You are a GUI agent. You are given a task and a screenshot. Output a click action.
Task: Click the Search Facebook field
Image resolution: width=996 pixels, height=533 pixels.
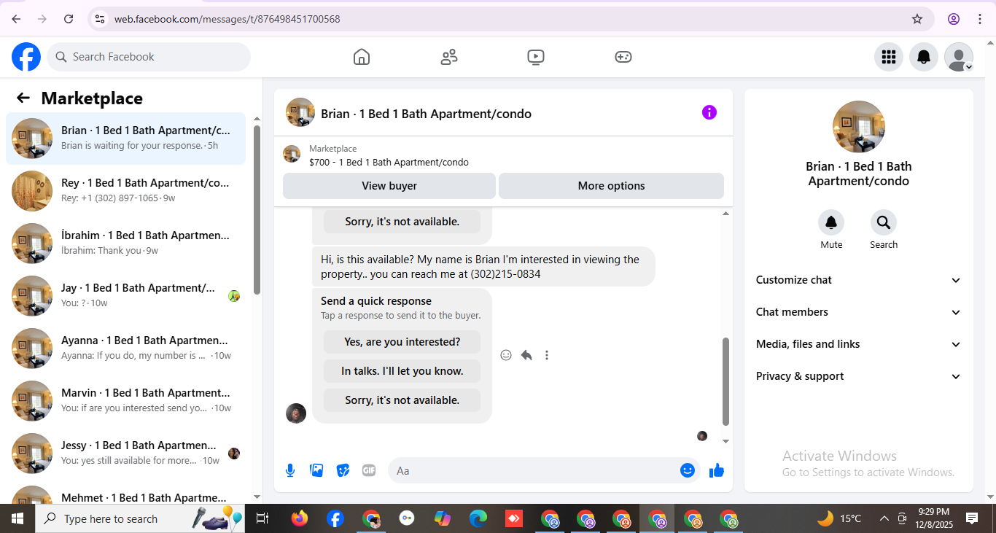149,57
